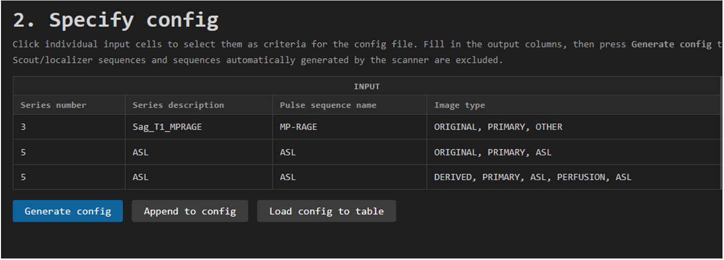Select the DERIVED, PRIMARY, ASL, PERFUSION image type cell

[x=573, y=177]
